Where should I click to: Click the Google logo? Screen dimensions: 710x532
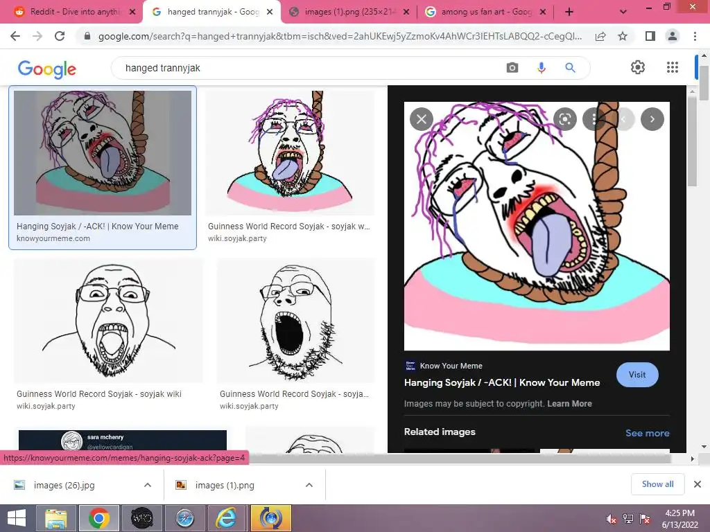(47, 69)
